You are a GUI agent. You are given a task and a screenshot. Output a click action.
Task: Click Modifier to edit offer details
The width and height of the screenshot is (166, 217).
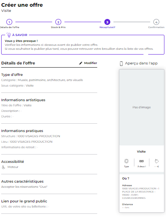(x=91, y=63)
